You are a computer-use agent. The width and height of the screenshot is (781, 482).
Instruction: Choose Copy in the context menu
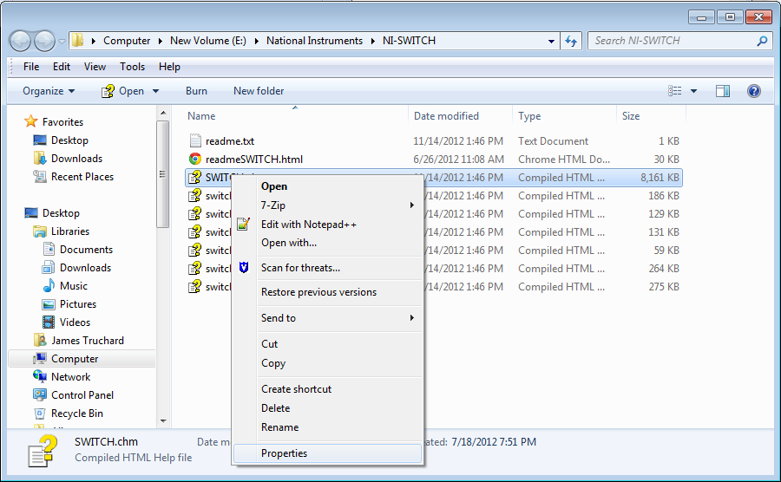pyautogui.click(x=273, y=363)
